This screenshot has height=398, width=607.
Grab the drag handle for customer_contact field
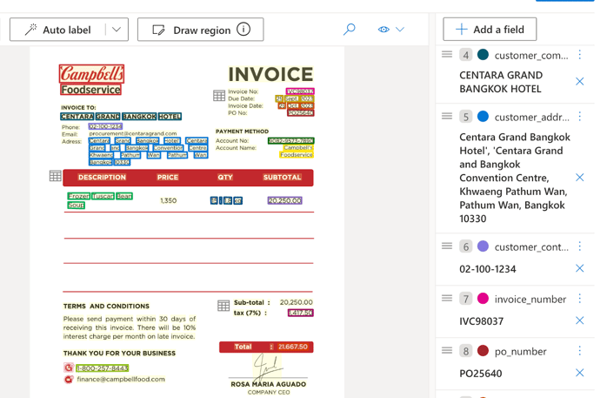point(447,246)
